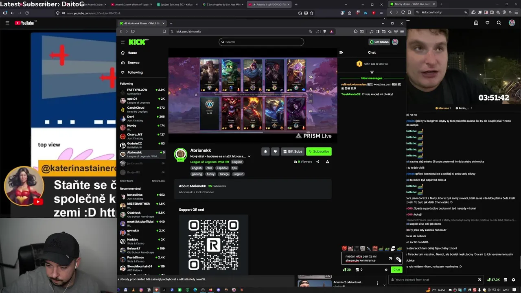The height and width of the screenshot is (293, 521).
Task: Click the KICK logo
Action: pyautogui.click(x=138, y=42)
